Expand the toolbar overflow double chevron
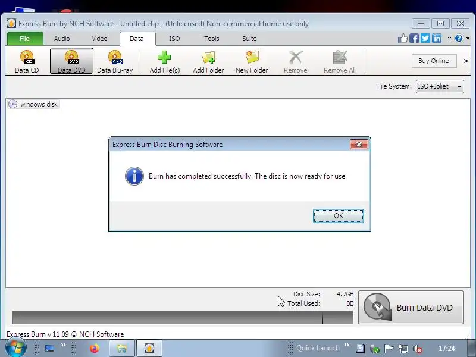 point(466,61)
